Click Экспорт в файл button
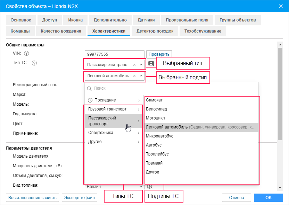Screen dimensions: 289x205 pyautogui.click(x=80, y=198)
